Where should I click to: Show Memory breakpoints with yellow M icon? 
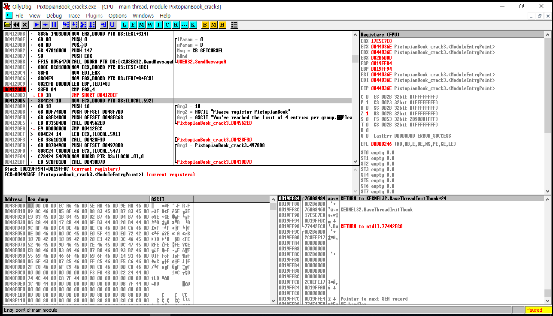coord(214,25)
